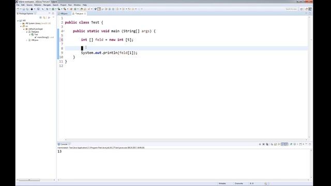
Task: Minimize the Package Explorer panel
Action: pos(50,13)
